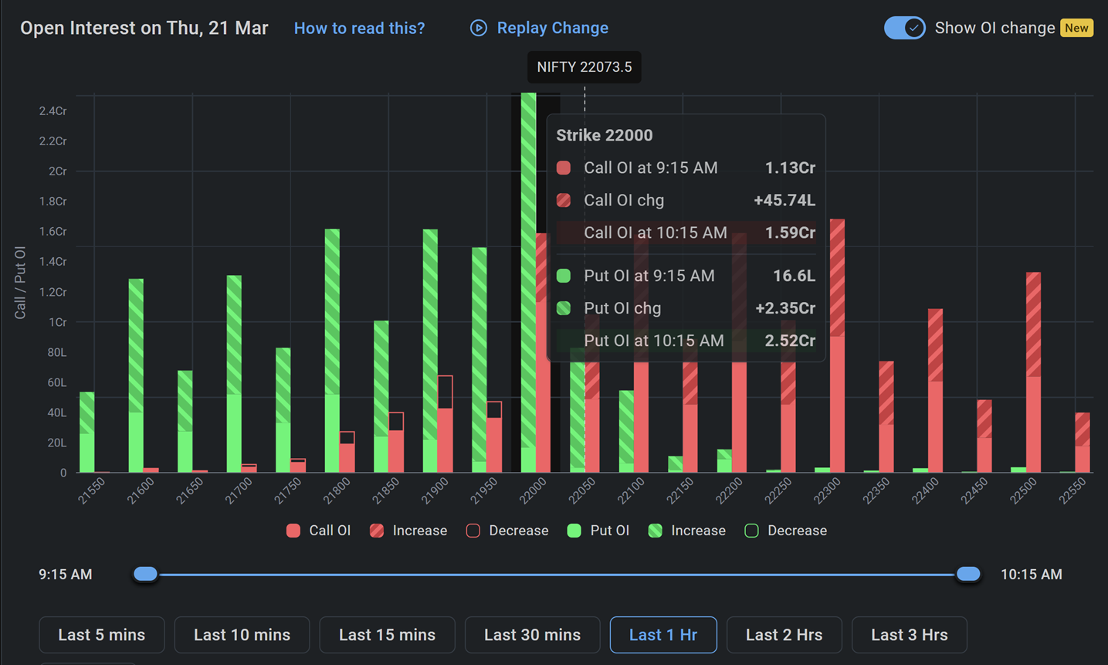Click the hollow red Decrease legend icon
The height and width of the screenshot is (665, 1108).
point(473,531)
